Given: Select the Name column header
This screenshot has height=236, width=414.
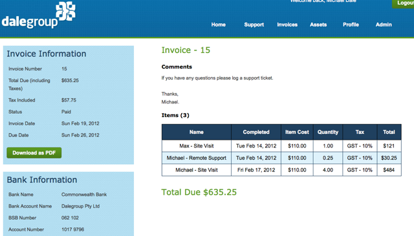Looking at the screenshot, I should click(197, 132).
